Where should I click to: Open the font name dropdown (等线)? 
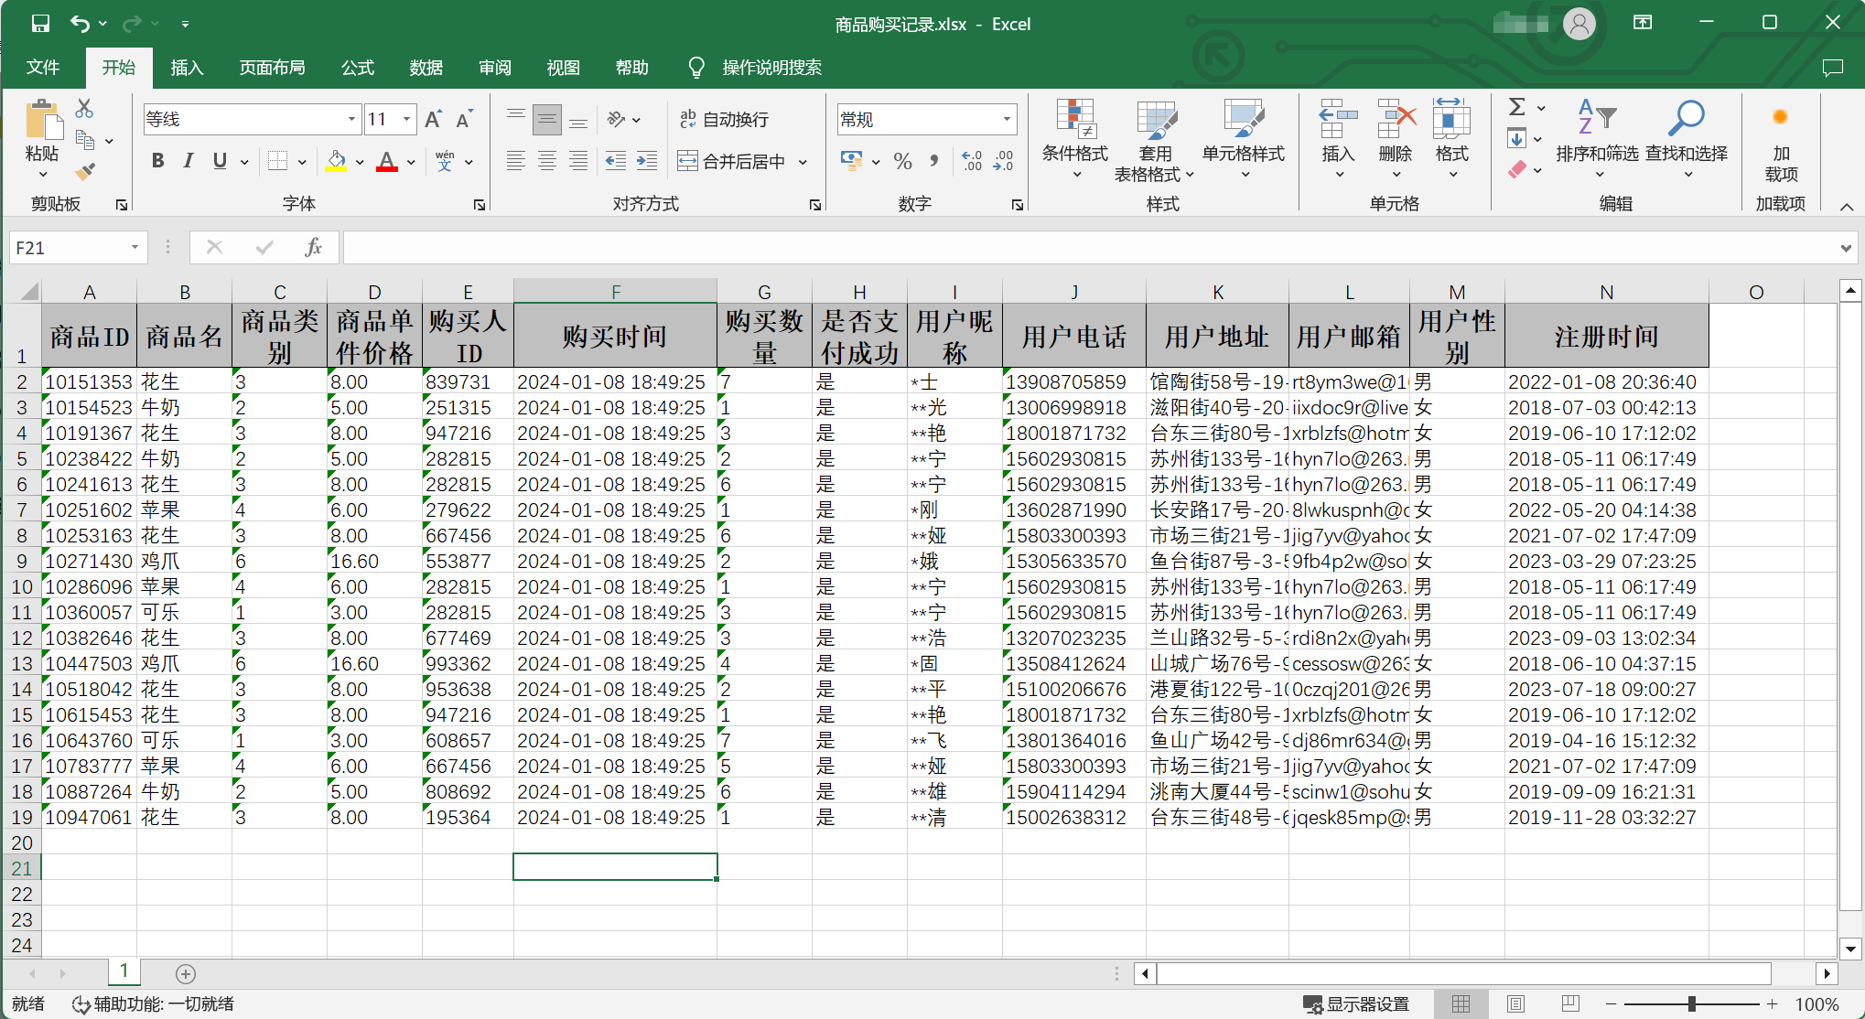[x=351, y=119]
